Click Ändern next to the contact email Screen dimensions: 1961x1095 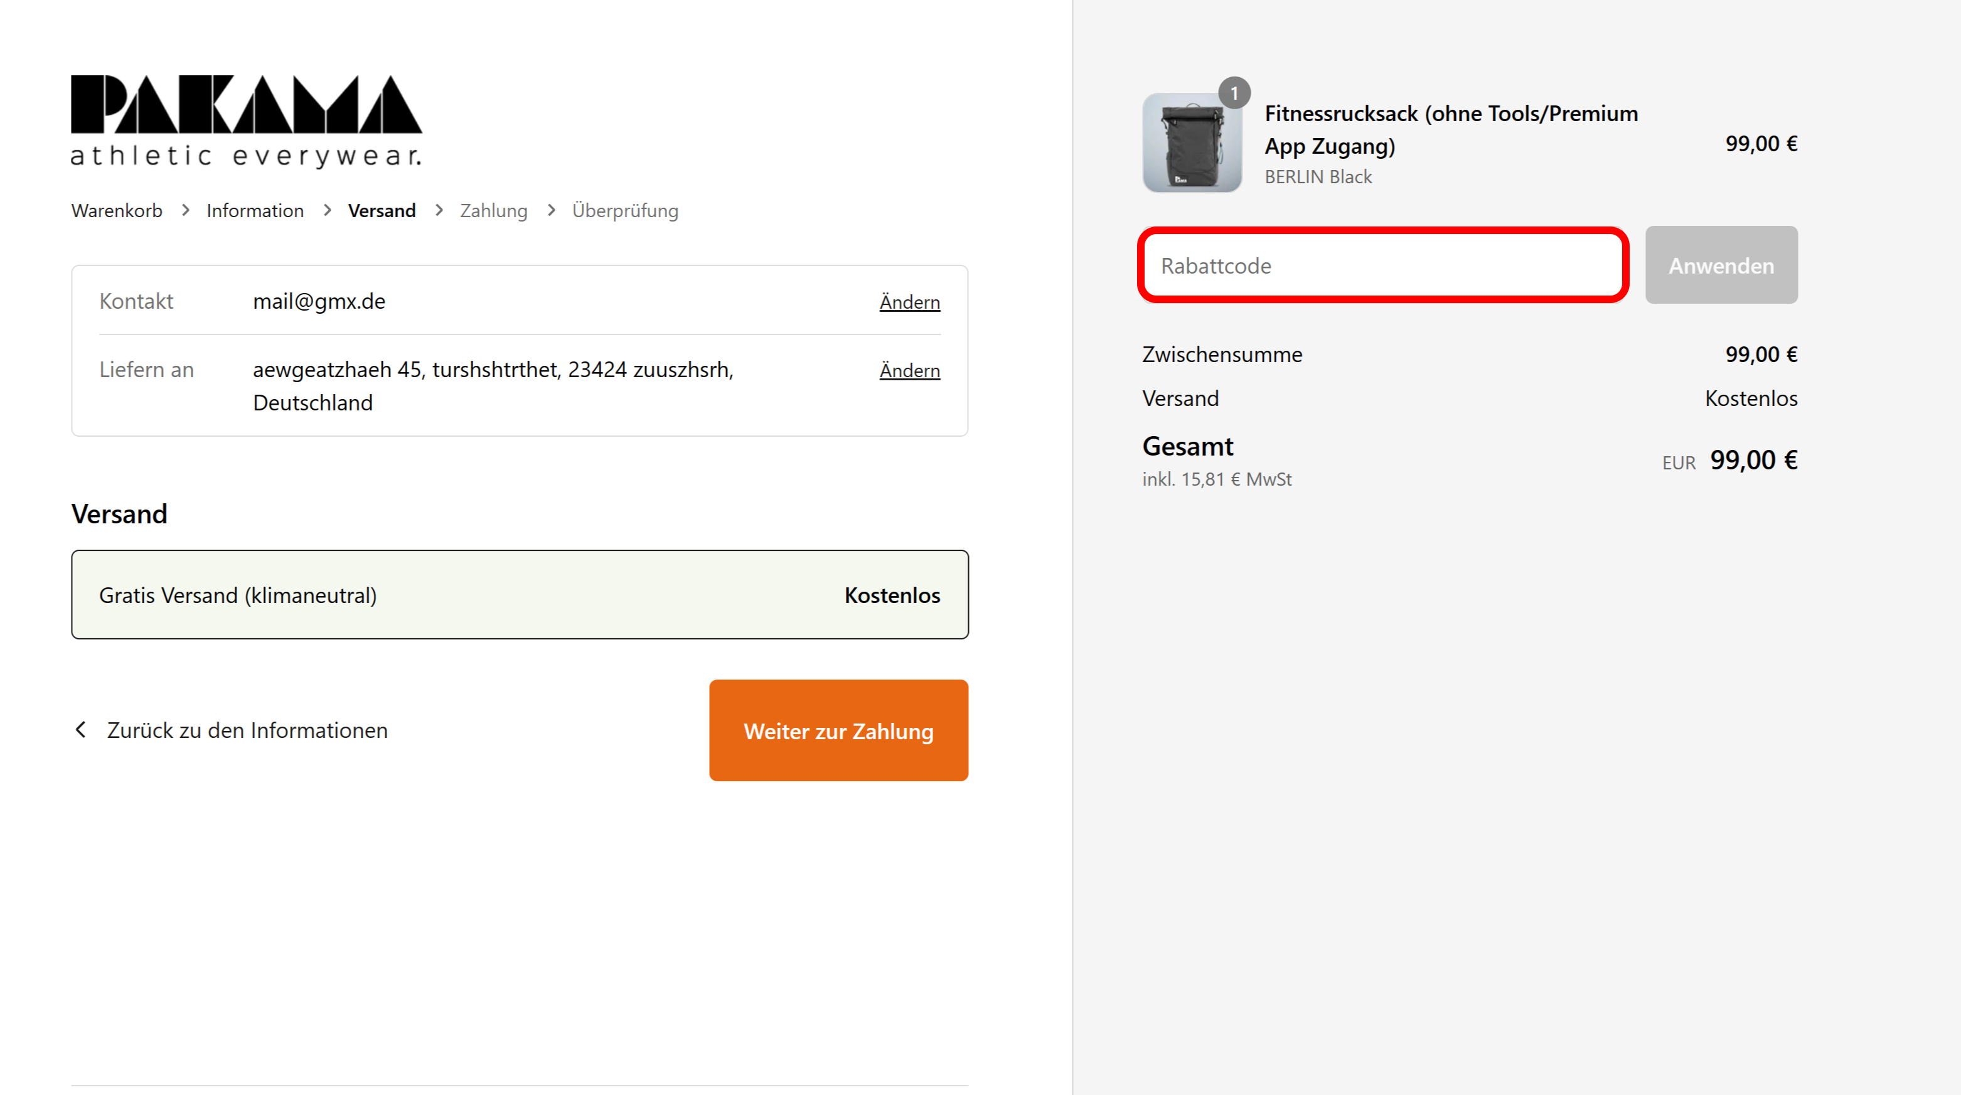coord(910,302)
